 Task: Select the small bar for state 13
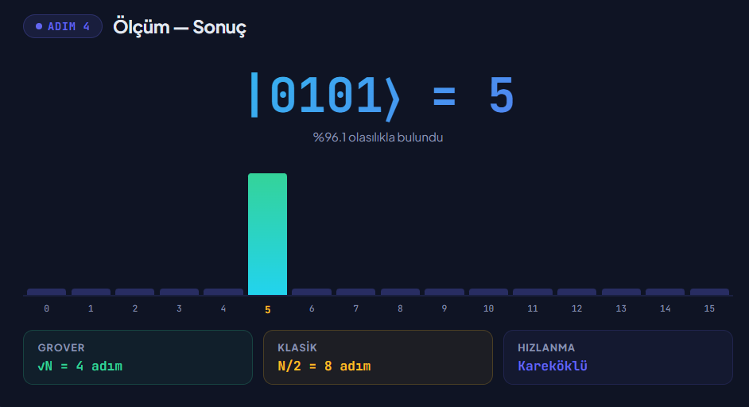point(621,292)
